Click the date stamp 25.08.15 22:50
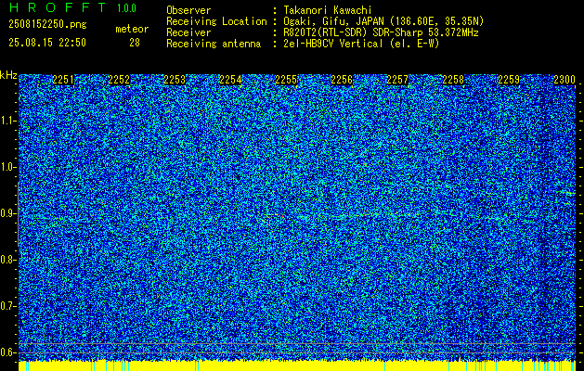 point(47,43)
